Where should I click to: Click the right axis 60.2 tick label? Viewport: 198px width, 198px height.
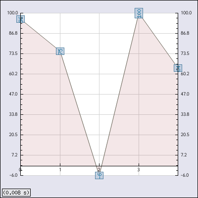(185, 74)
